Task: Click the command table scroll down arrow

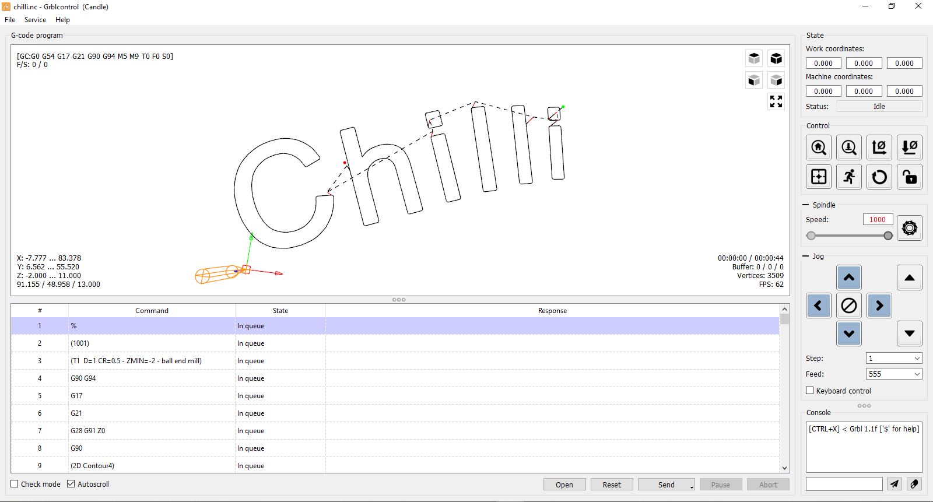Action: pyautogui.click(x=784, y=468)
